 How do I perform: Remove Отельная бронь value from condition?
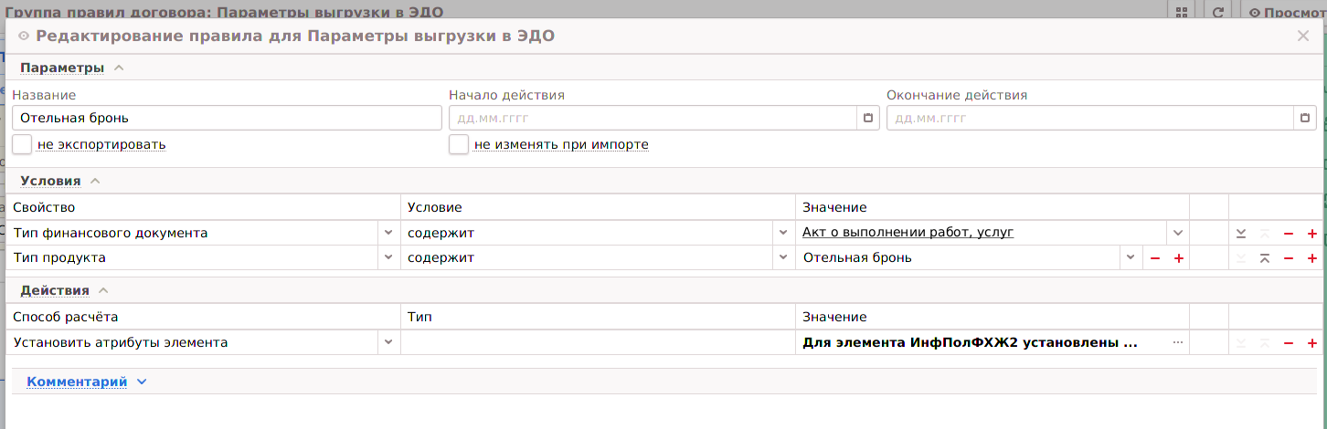1155,258
